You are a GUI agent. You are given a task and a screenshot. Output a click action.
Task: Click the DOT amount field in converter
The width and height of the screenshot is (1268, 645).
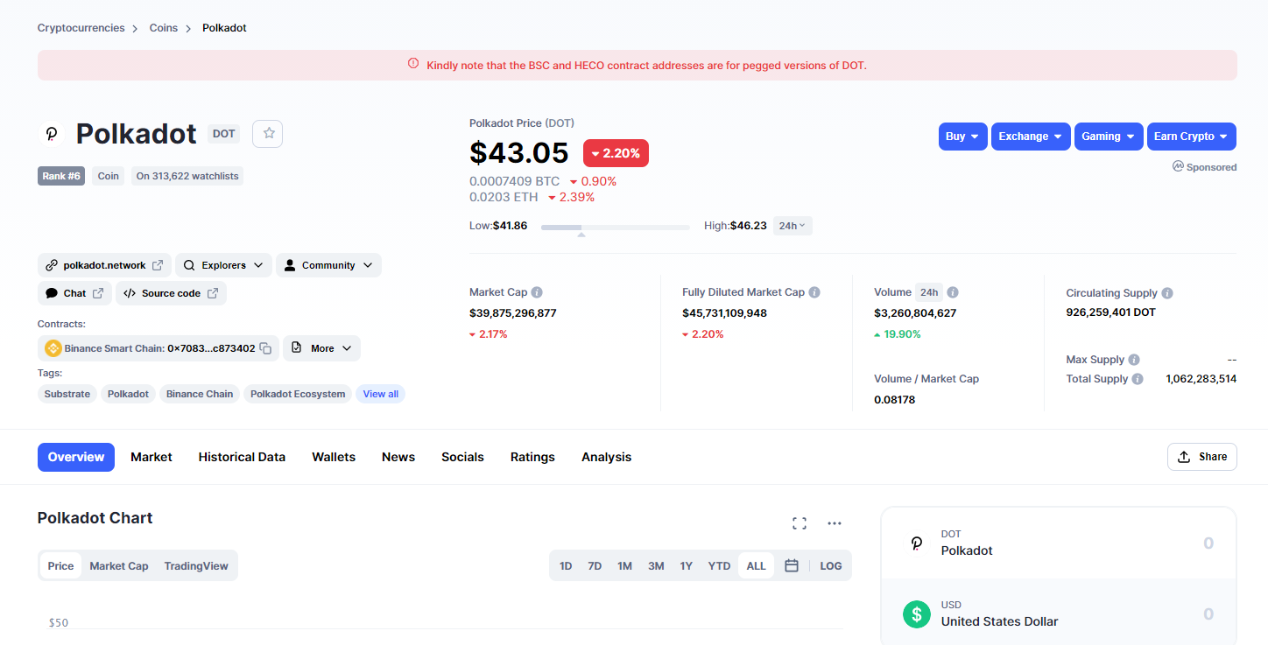pos(1208,543)
